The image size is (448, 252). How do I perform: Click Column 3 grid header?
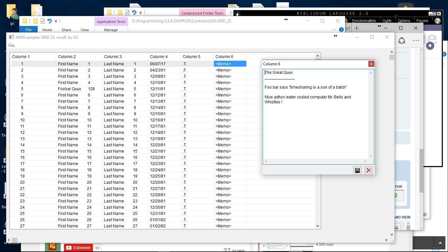(x=125, y=57)
